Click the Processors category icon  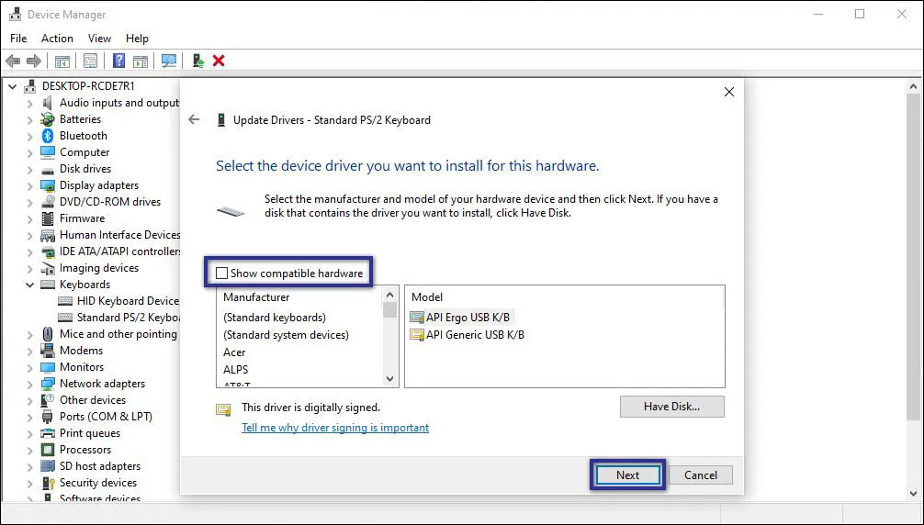pyautogui.click(x=48, y=450)
